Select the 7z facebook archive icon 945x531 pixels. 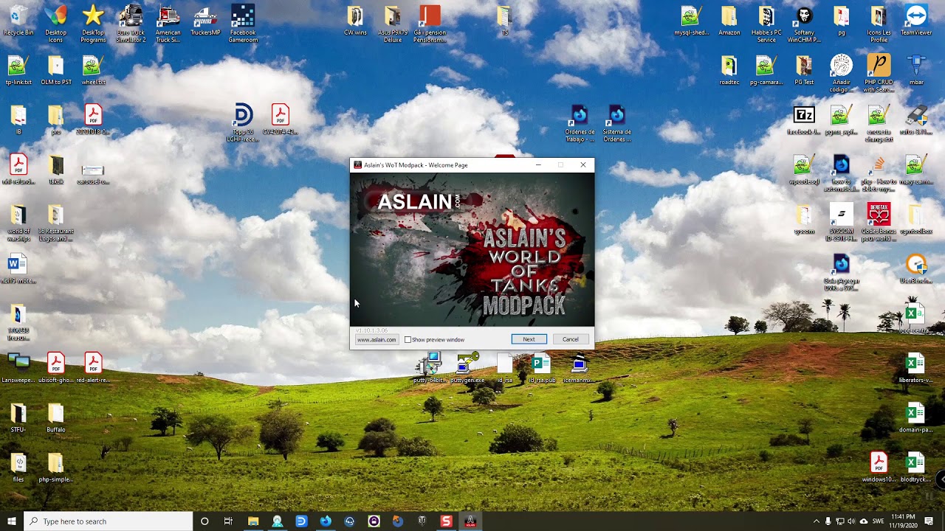click(804, 120)
